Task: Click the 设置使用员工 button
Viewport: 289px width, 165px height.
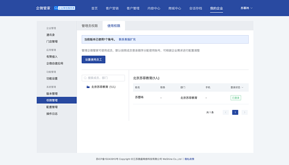Action: coord(94,59)
